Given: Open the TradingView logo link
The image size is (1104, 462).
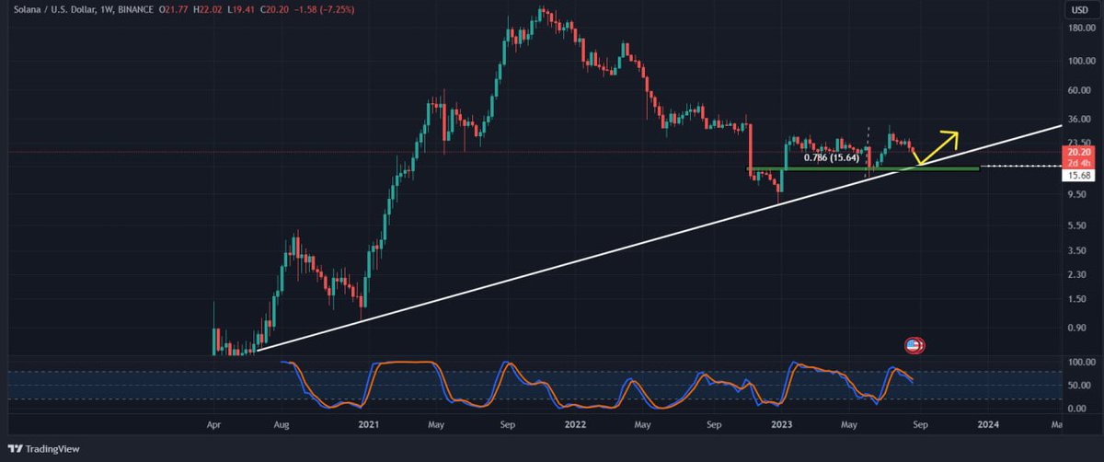Looking at the screenshot, I should click(x=42, y=449).
